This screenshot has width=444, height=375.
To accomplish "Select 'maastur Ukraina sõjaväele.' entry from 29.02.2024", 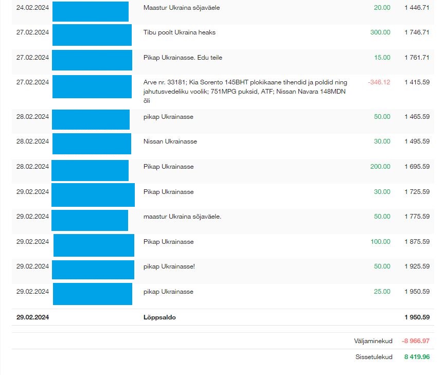I will tap(182, 217).
